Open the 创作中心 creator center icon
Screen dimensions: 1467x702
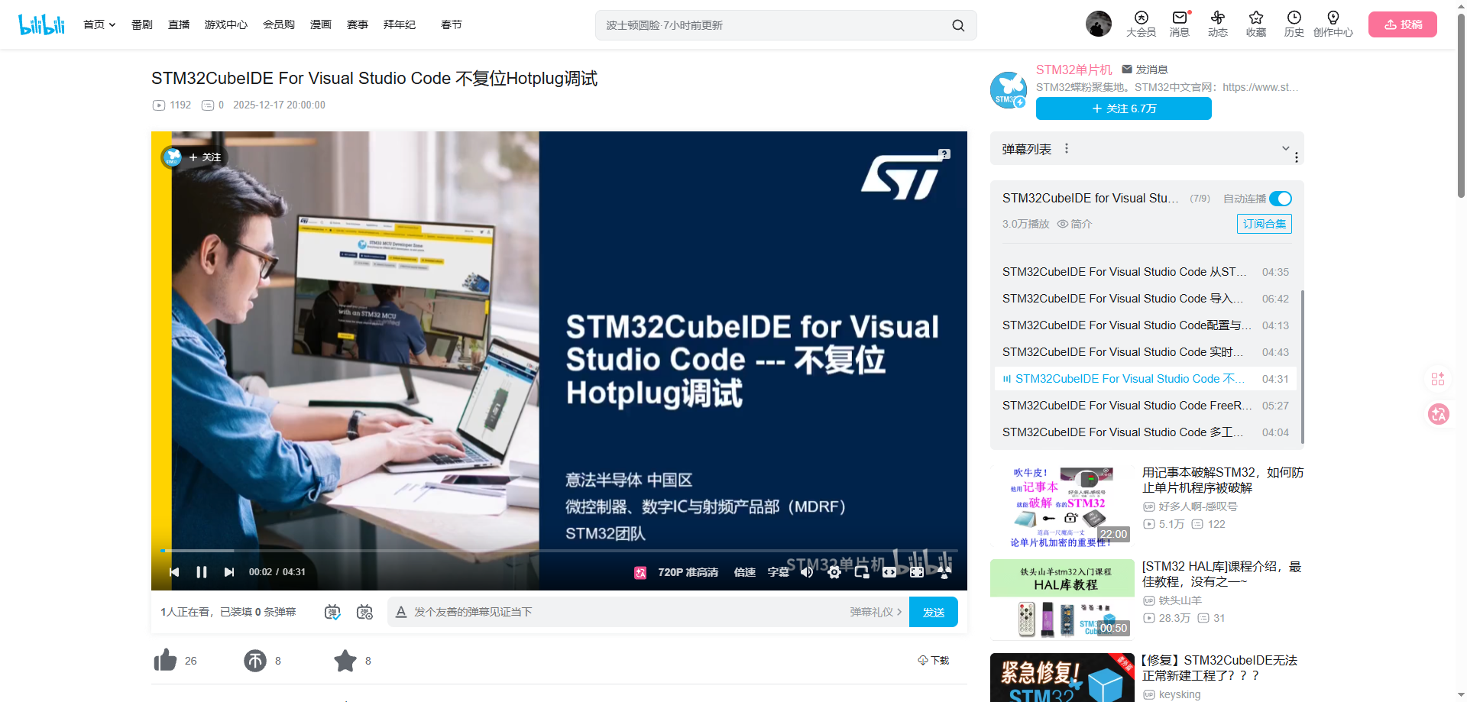tap(1333, 24)
